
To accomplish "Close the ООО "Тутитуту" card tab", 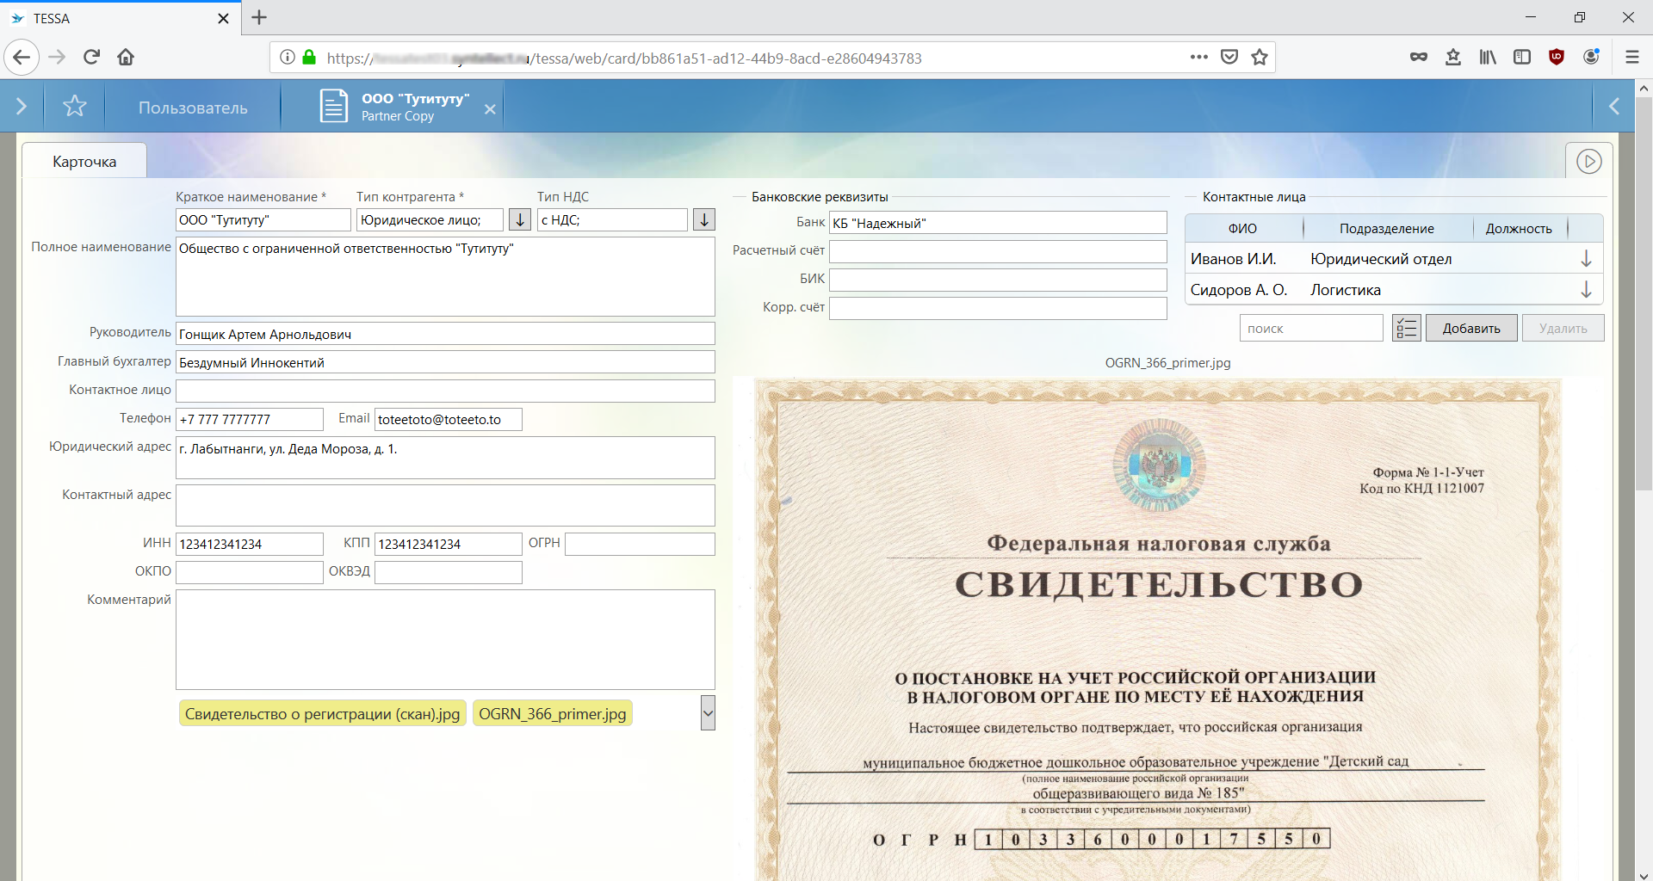I will 490,109.
